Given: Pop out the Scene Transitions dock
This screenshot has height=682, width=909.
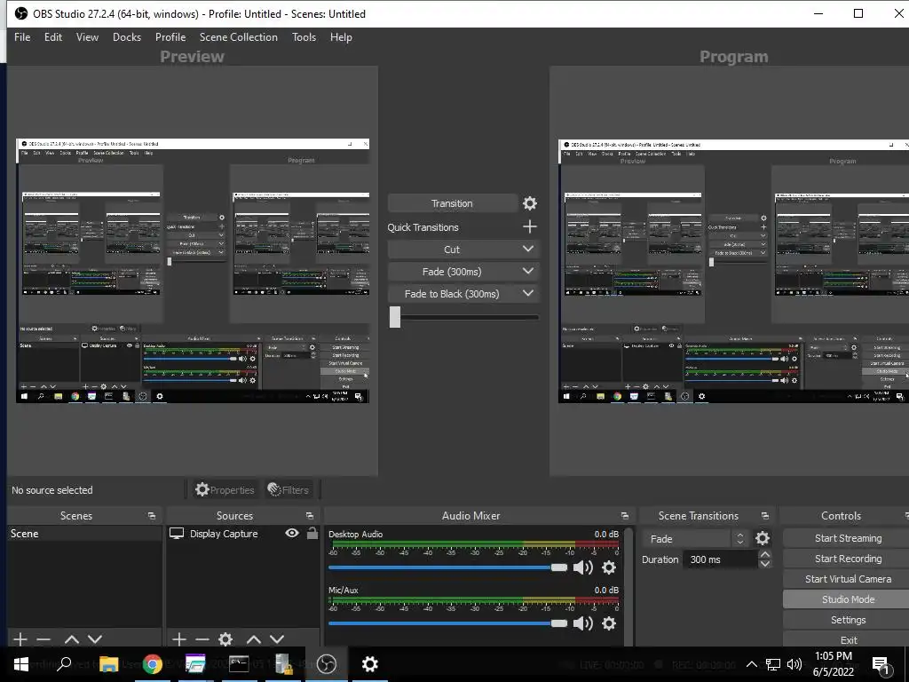Looking at the screenshot, I should click(765, 516).
